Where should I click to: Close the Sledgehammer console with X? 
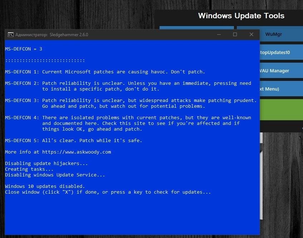click(251, 35)
